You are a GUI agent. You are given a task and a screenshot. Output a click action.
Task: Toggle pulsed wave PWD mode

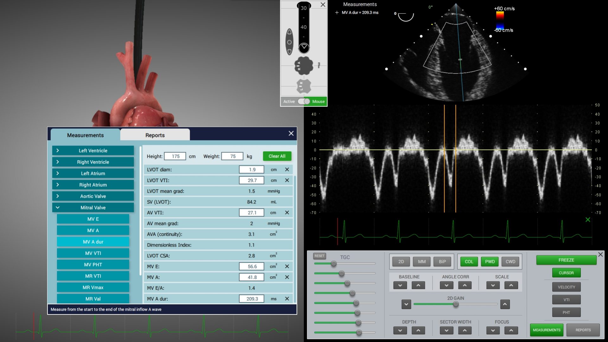490,261
